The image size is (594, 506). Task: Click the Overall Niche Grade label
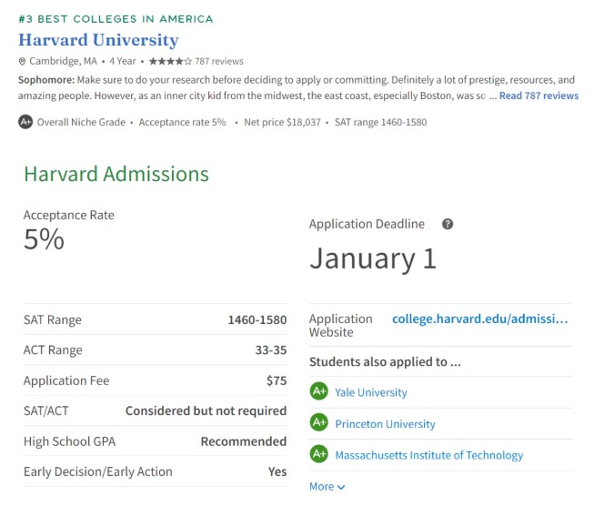coord(81,122)
